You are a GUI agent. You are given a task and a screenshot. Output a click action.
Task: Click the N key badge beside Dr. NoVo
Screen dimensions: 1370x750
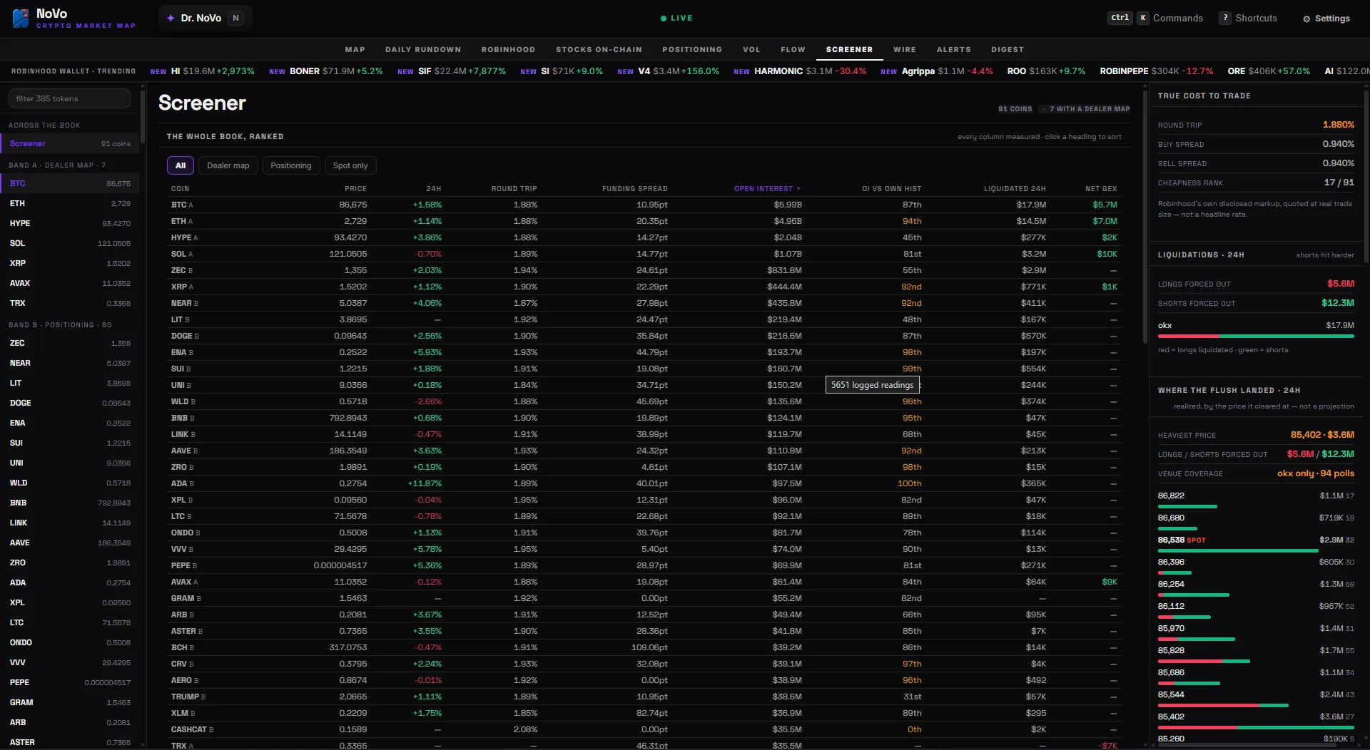[x=235, y=18]
